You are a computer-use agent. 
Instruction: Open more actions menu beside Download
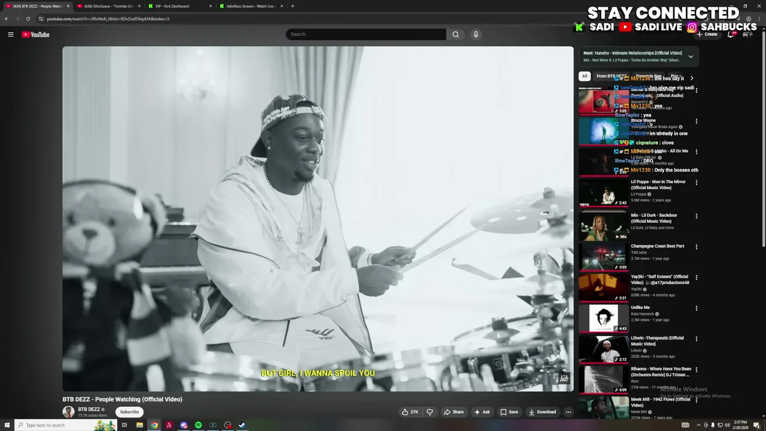[569, 412]
